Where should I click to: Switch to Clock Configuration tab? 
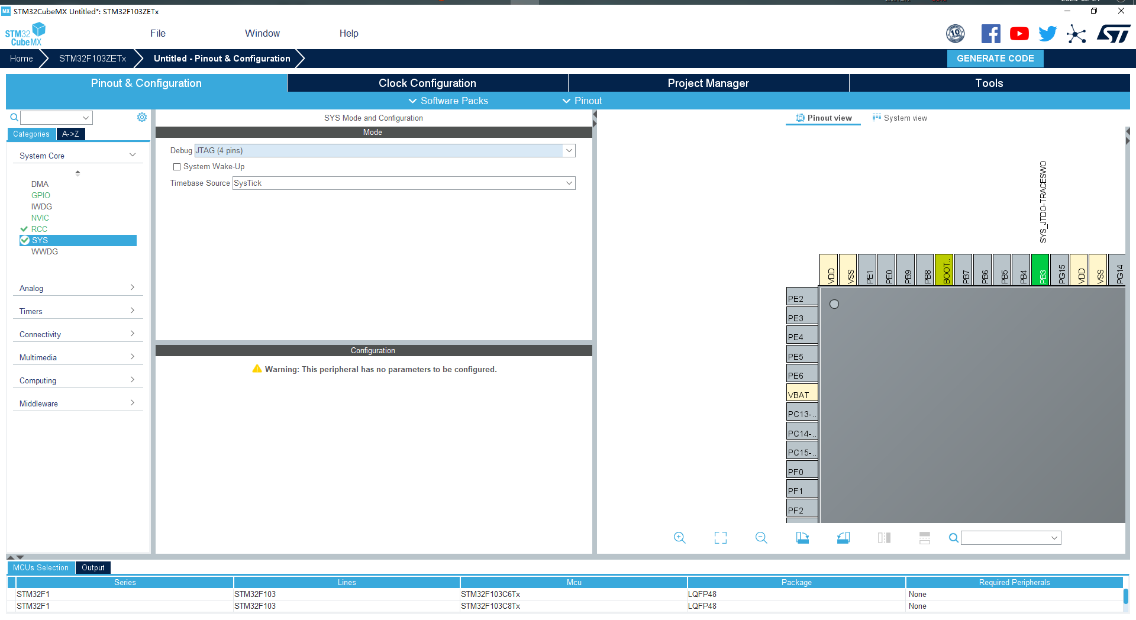427,83
